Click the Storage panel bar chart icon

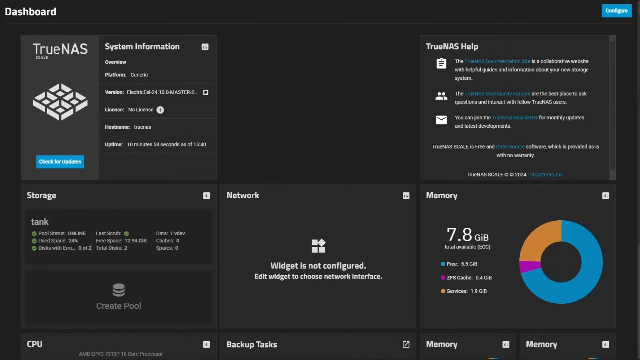(206, 196)
